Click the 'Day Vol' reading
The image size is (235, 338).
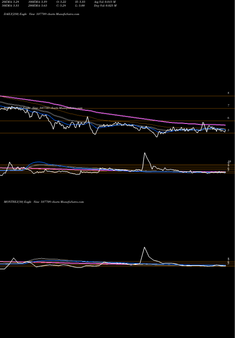pos(105,6)
